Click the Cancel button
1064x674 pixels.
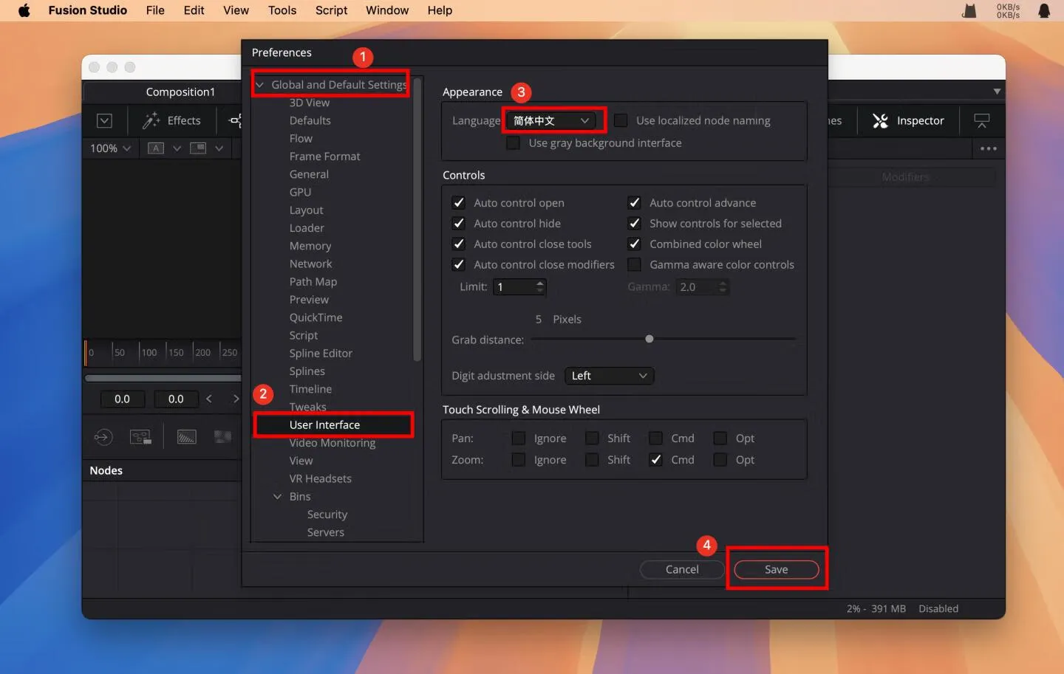(681, 569)
